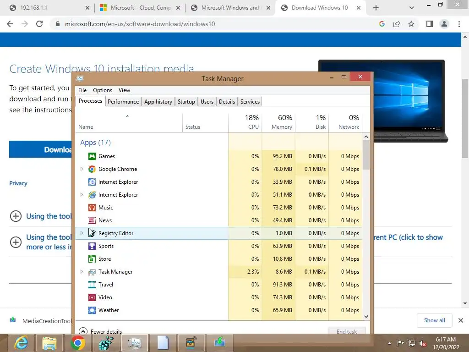This screenshot has width=469, height=352.
Task: Click the News app icon
Action: 92,220
